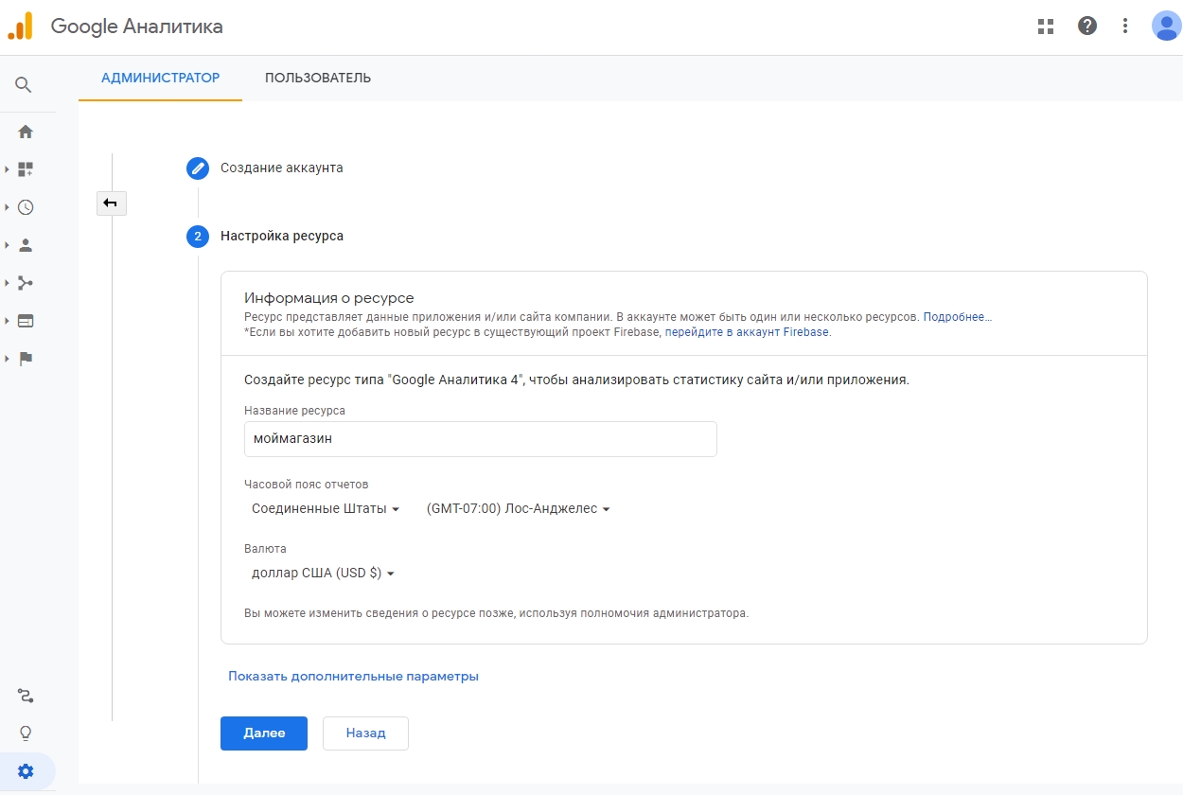Focus the Название ресурса input field
Viewport: 1183px width, 795px height.
click(480, 439)
